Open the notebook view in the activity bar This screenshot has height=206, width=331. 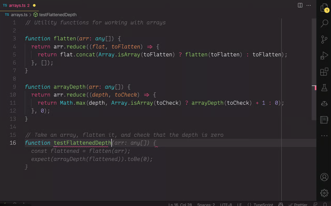(x=324, y=120)
